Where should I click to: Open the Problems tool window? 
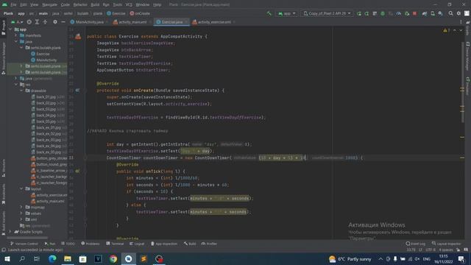(x=91, y=244)
